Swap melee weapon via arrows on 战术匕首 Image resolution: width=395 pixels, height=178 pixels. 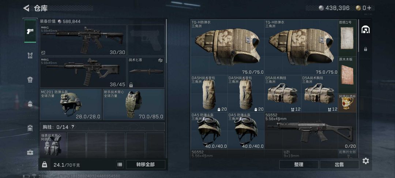160,60
